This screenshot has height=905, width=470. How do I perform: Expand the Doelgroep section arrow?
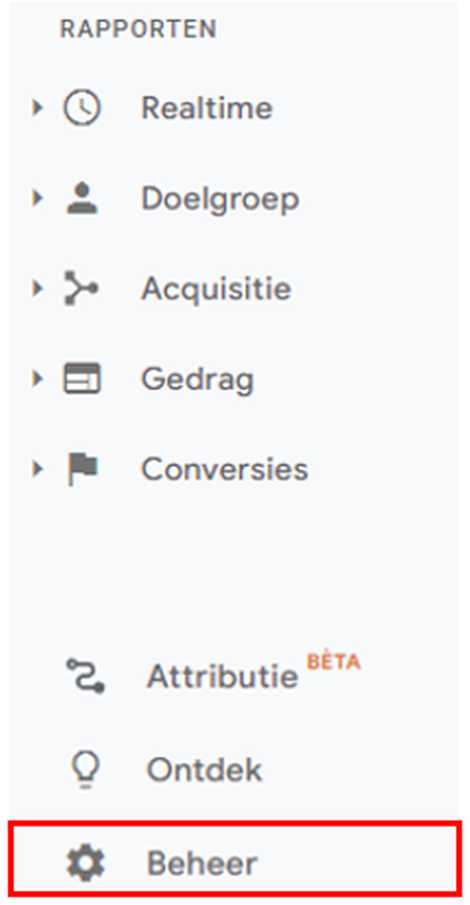click(37, 198)
